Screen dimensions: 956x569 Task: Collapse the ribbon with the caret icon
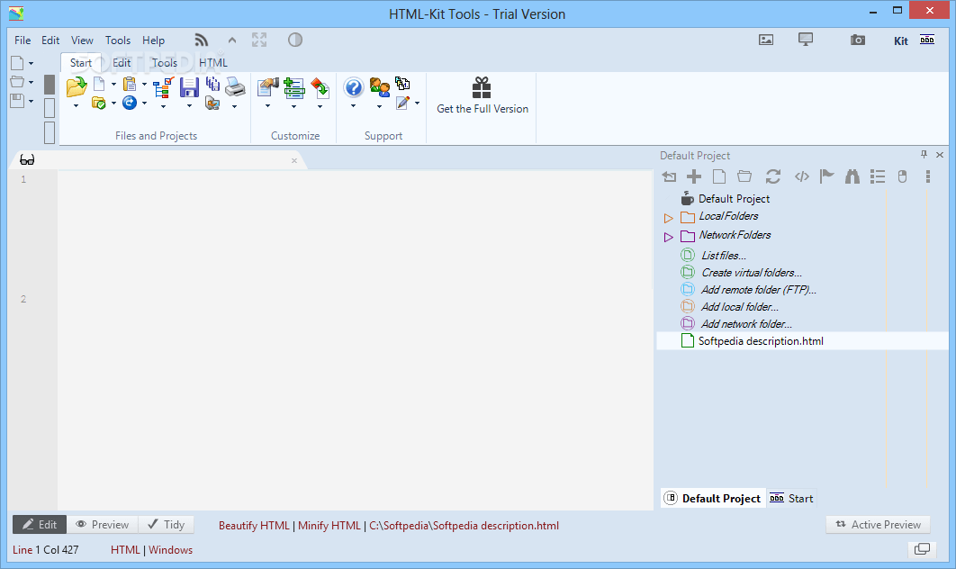point(231,41)
